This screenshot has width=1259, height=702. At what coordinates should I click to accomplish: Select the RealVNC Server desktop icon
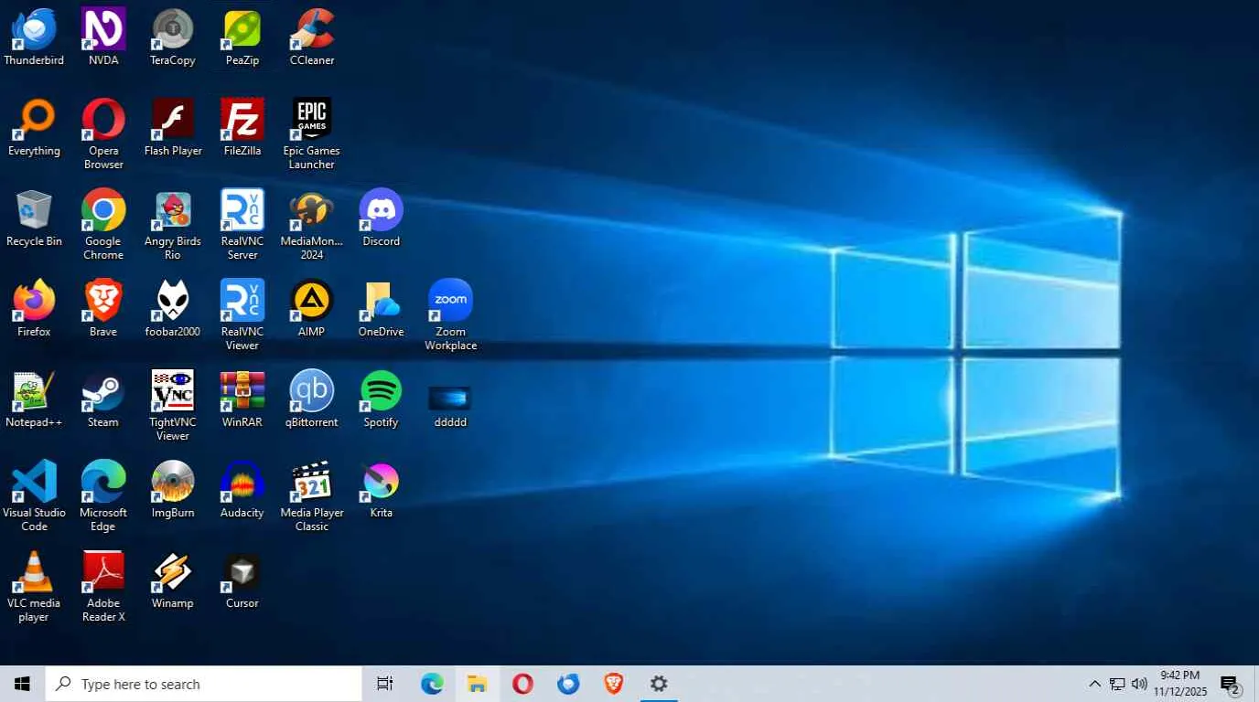click(x=242, y=225)
